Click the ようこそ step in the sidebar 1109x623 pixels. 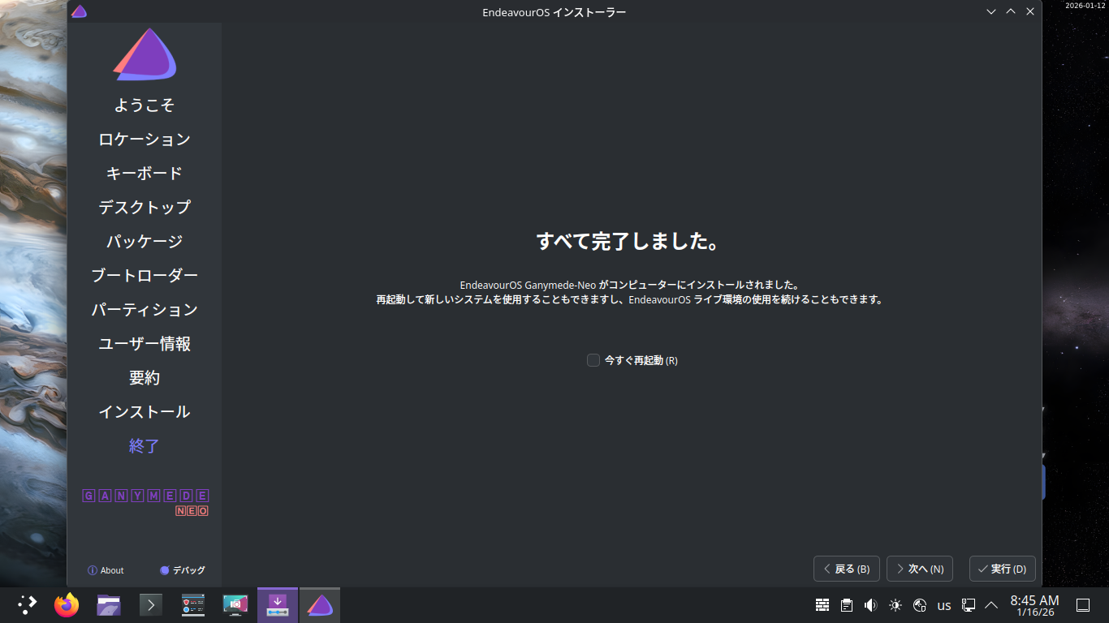tap(145, 105)
